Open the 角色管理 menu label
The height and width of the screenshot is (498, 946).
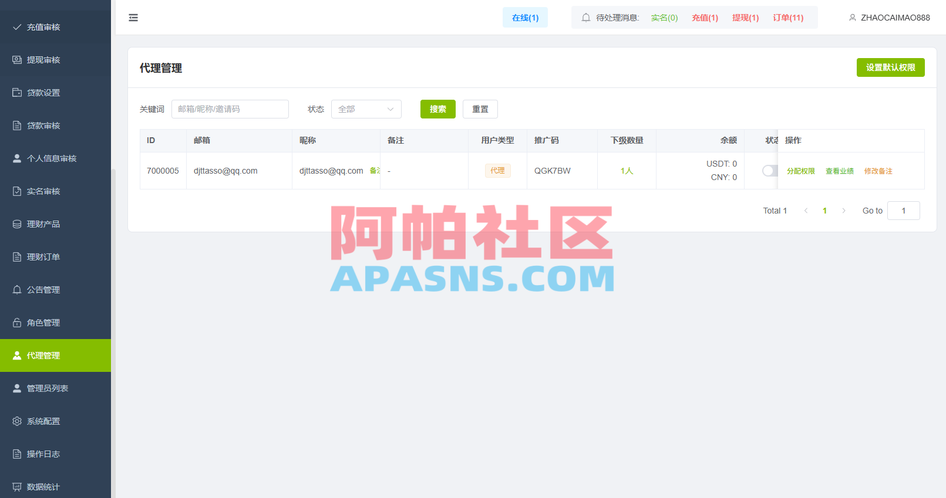pyautogui.click(x=43, y=323)
